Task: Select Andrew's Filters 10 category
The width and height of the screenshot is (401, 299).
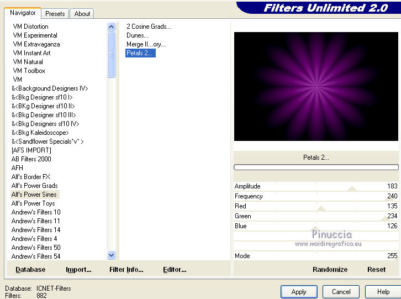Action: click(x=36, y=212)
